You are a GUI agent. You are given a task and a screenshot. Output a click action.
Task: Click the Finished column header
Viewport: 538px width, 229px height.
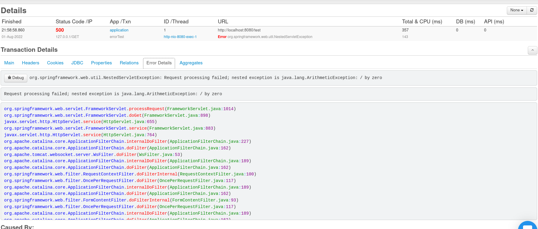[11, 22]
